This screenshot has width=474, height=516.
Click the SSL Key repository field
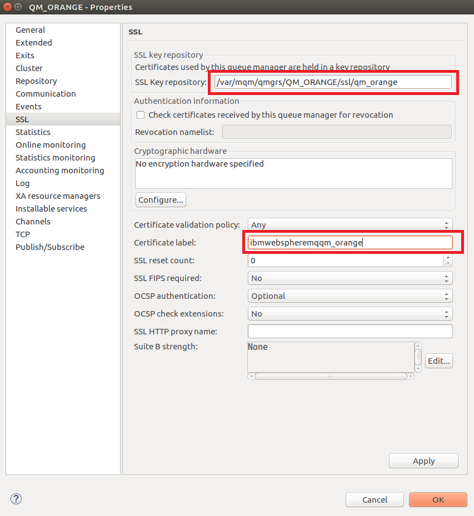point(332,82)
